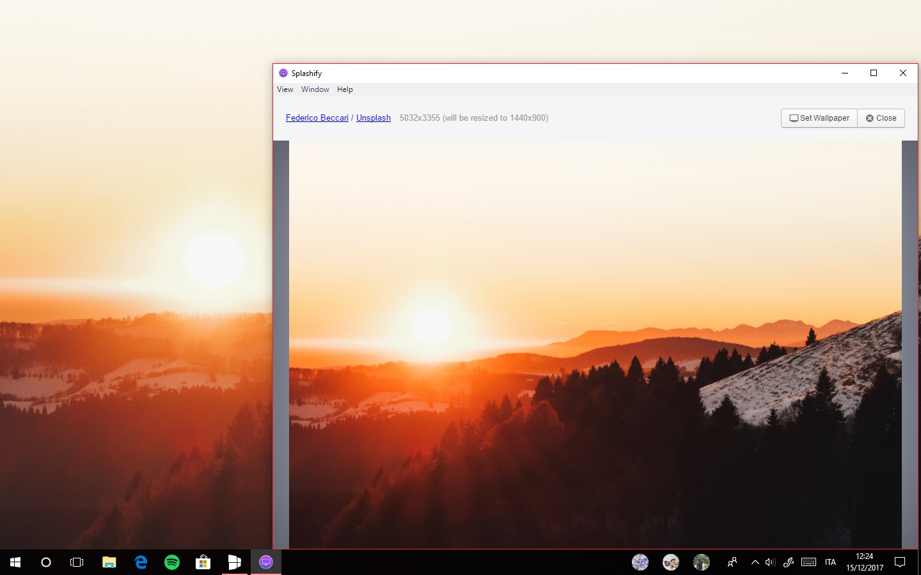921x575 pixels.
Task: Open Task View in the taskbar
Action: tap(77, 562)
